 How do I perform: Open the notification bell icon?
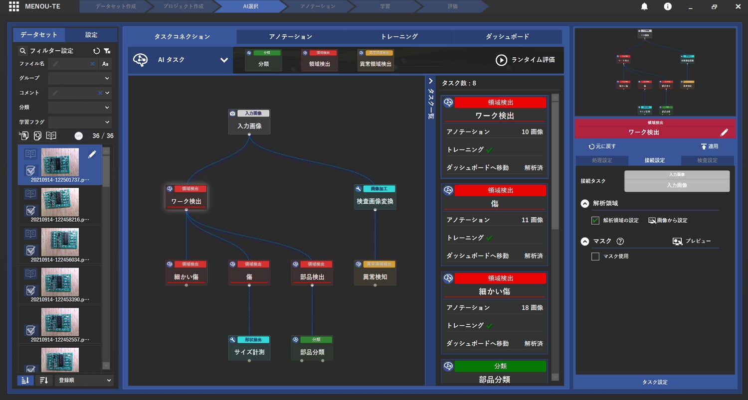pos(644,7)
